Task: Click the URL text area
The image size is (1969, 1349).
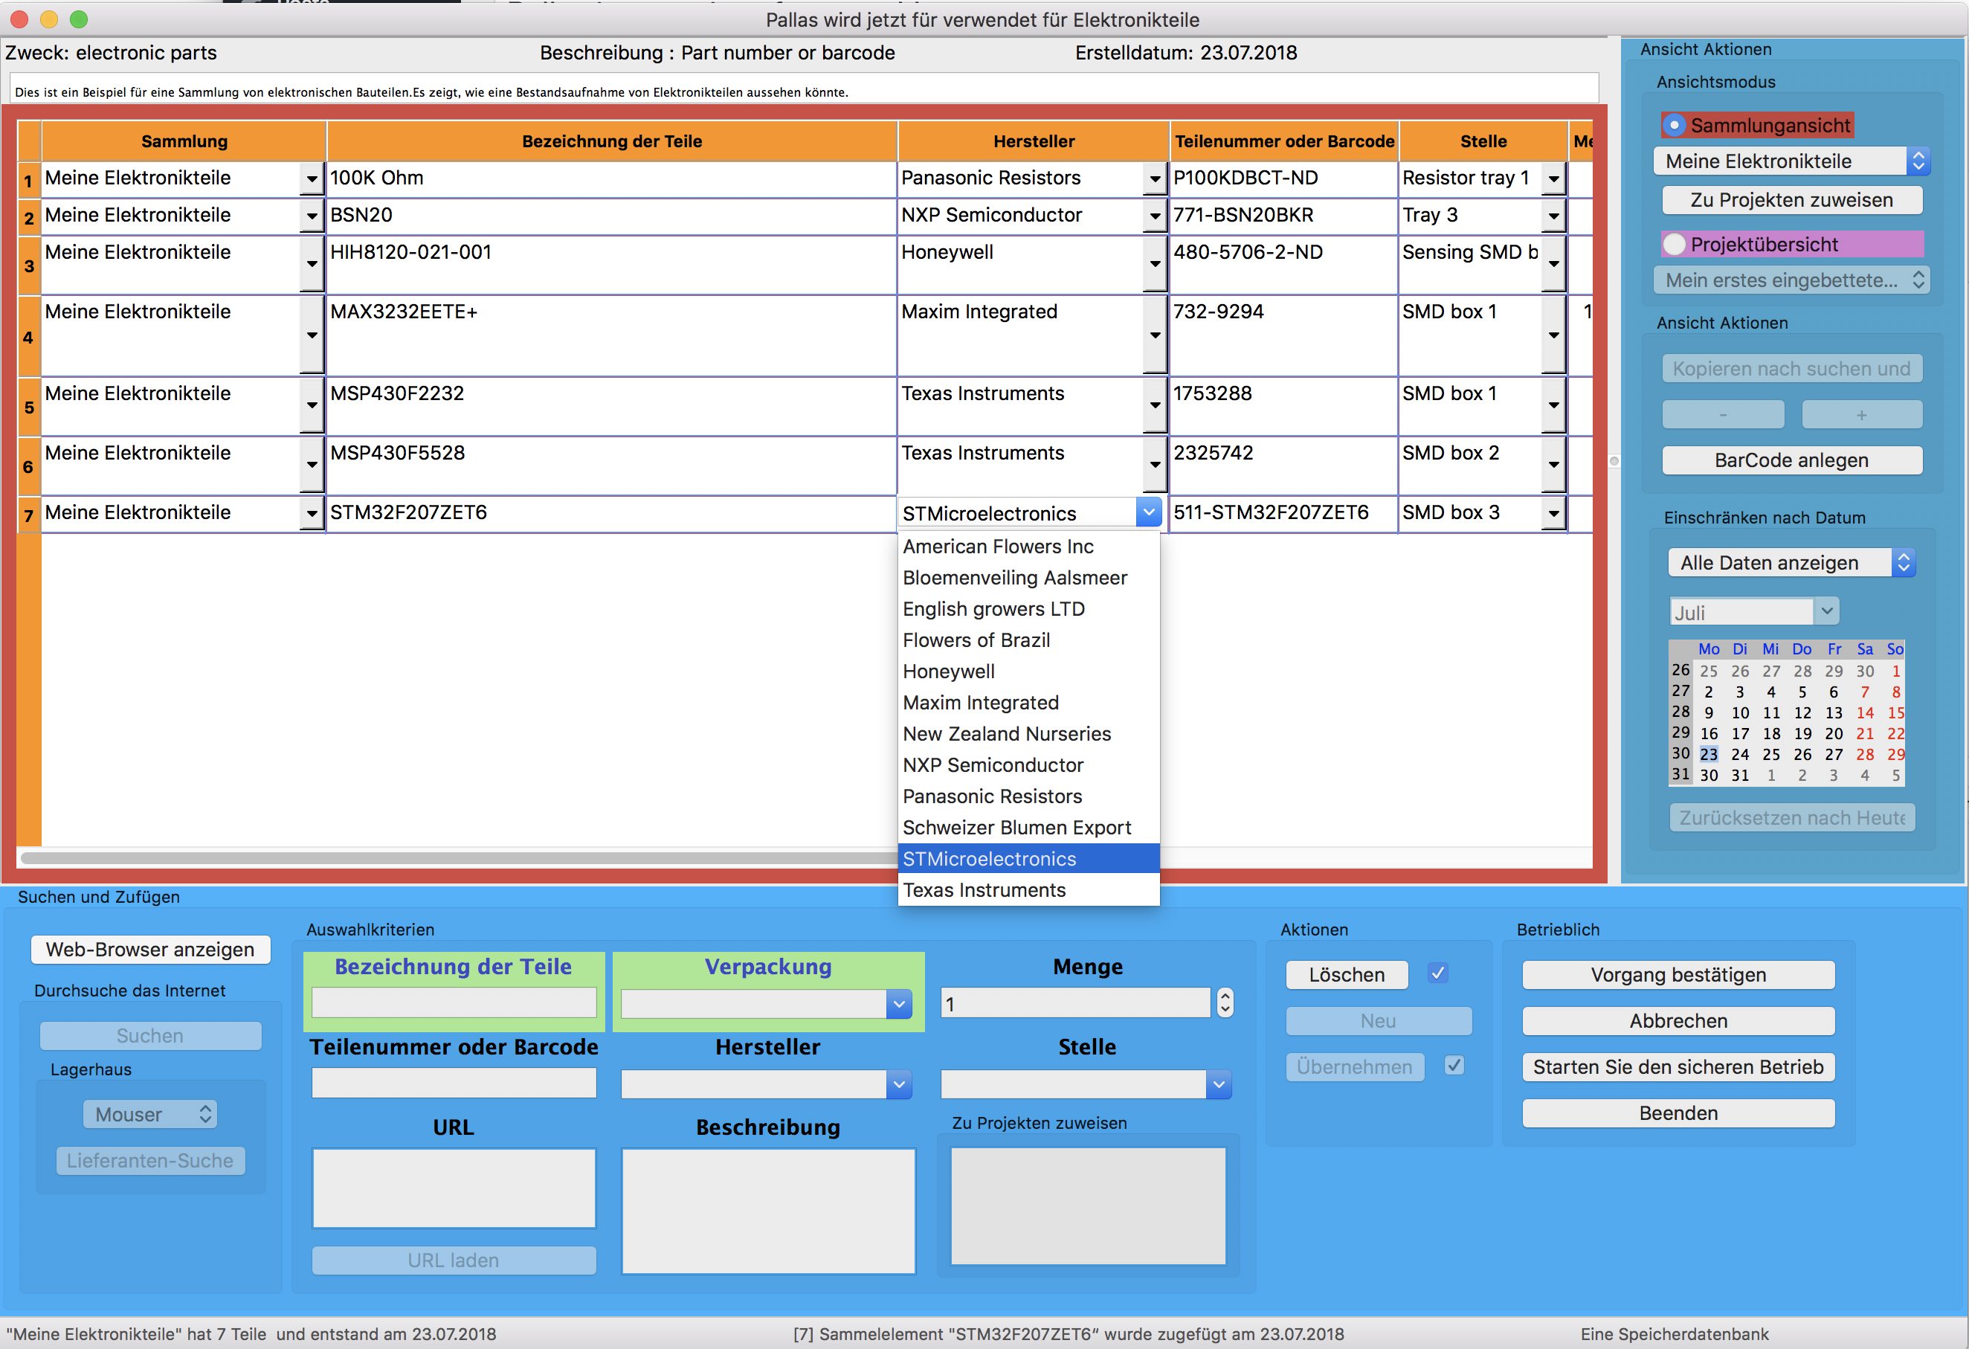Action: [x=454, y=1188]
